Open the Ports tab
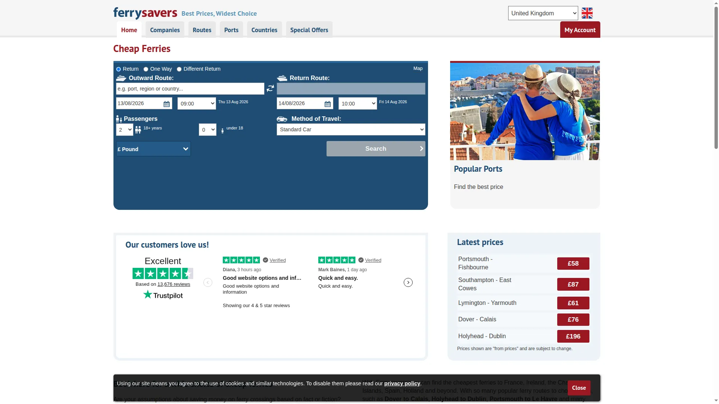Image resolution: width=719 pixels, height=404 pixels. click(231, 30)
